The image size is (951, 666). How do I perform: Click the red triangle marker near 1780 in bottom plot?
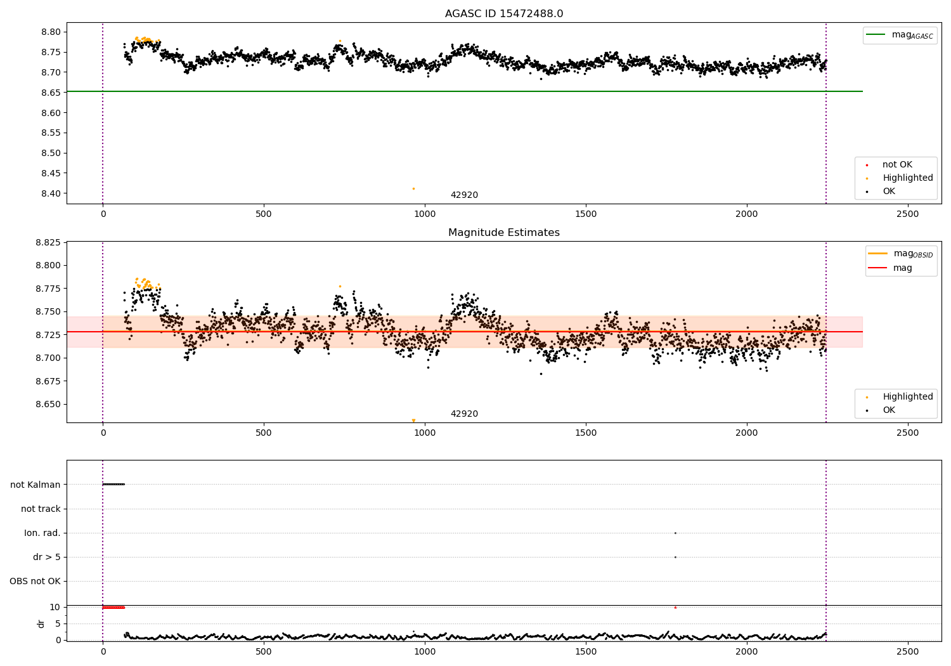(675, 608)
